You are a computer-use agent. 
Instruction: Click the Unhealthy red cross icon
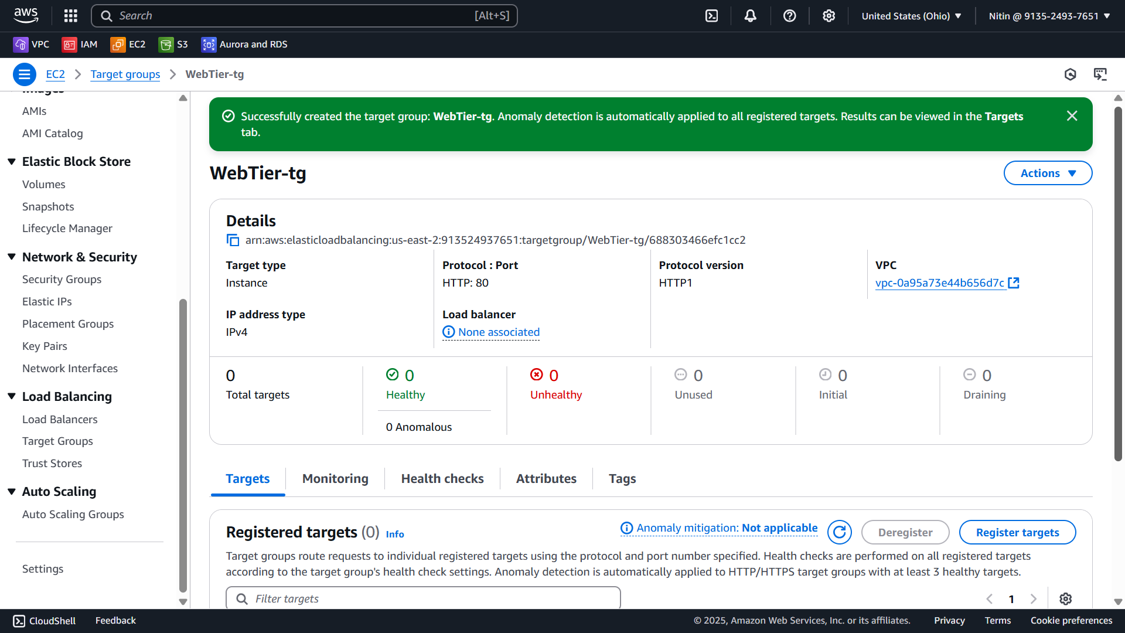[536, 375]
